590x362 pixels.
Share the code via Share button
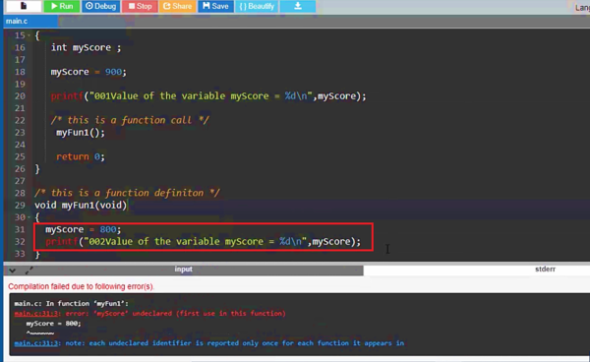[x=178, y=6]
